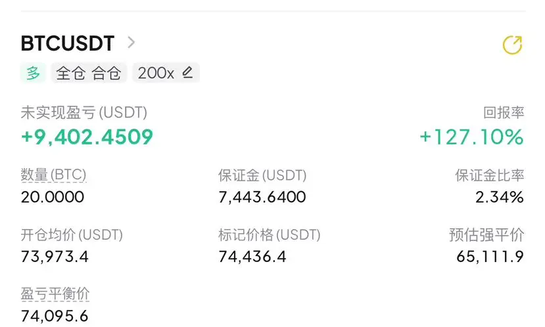Image resolution: width=545 pixels, height=327 pixels.
Task: Click the 保证金比率 label
Action: pyautogui.click(x=490, y=175)
